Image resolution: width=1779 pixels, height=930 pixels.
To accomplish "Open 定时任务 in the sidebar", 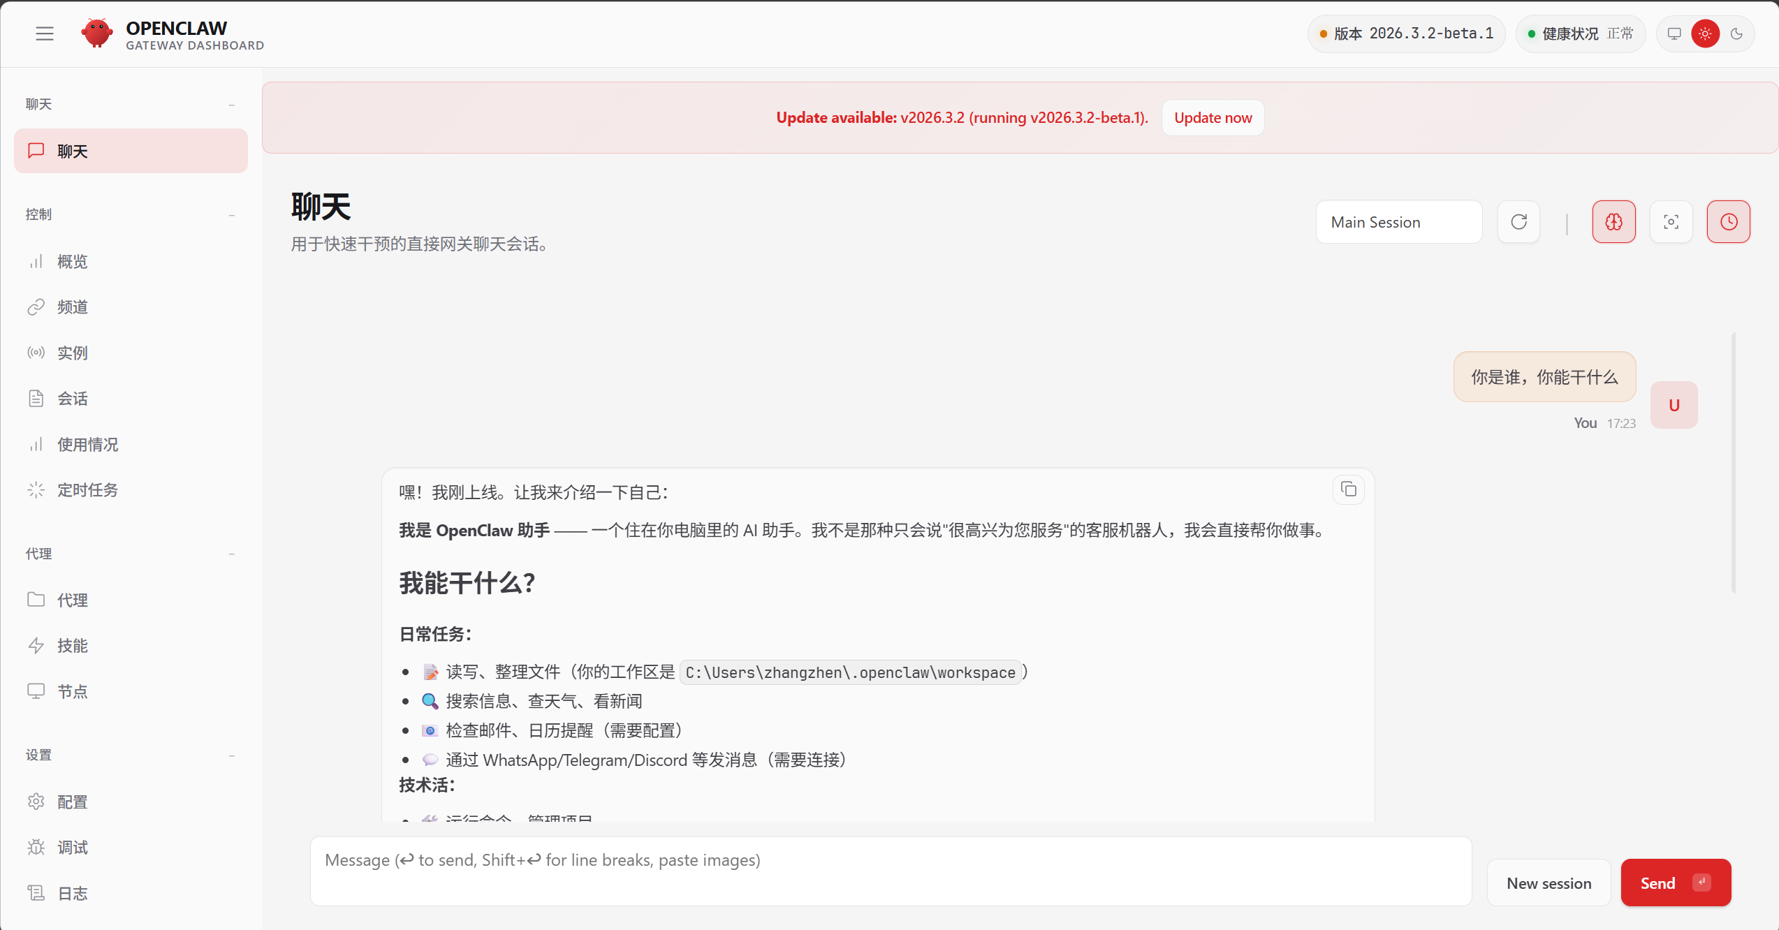I will click(87, 490).
